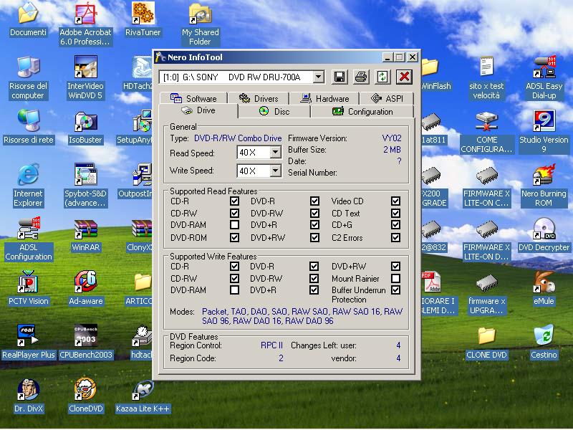Select InterVideo WinDVD 5 icon
This screenshot has width=573, height=430.
85,78
